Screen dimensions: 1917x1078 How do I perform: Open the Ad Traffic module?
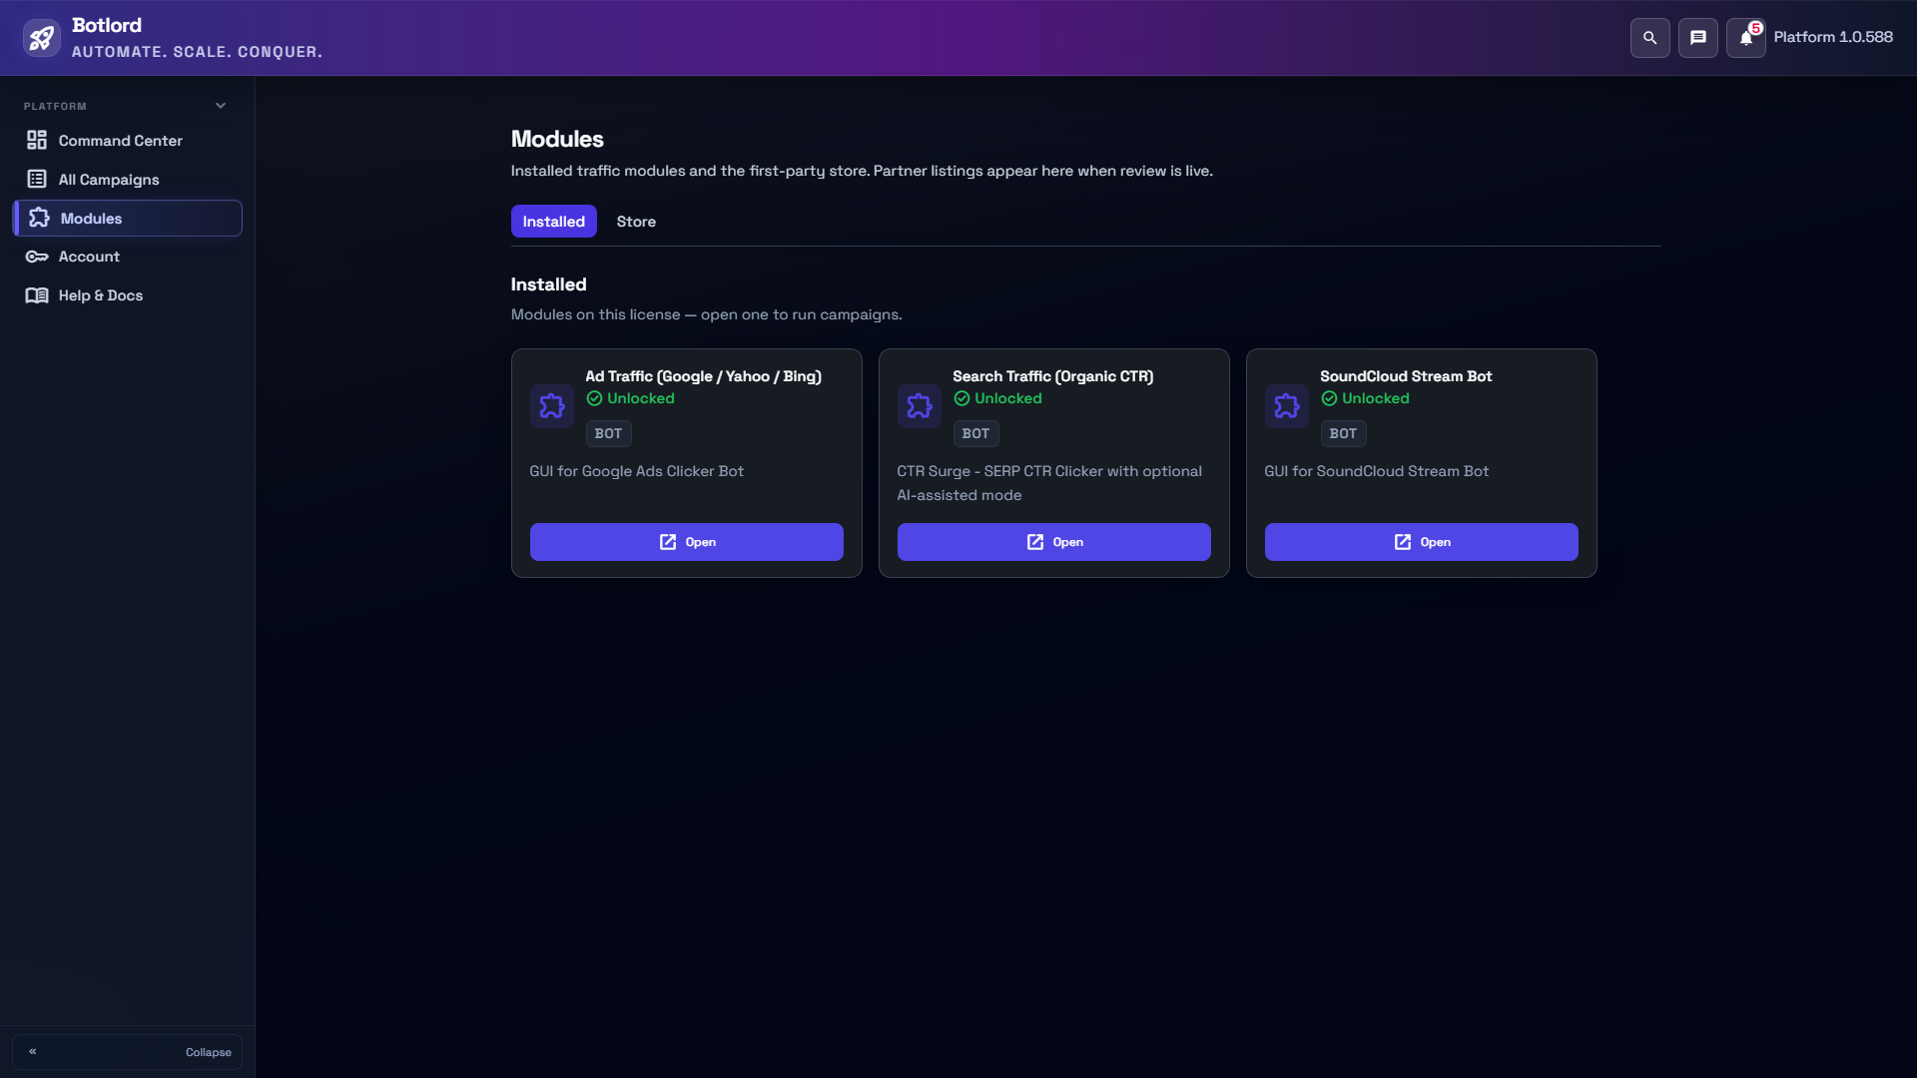click(x=687, y=542)
